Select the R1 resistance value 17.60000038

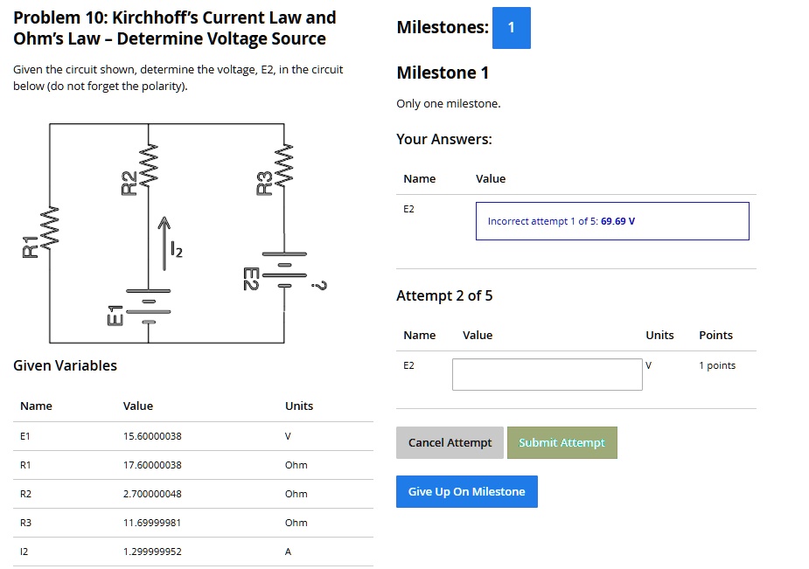(155, 465)
